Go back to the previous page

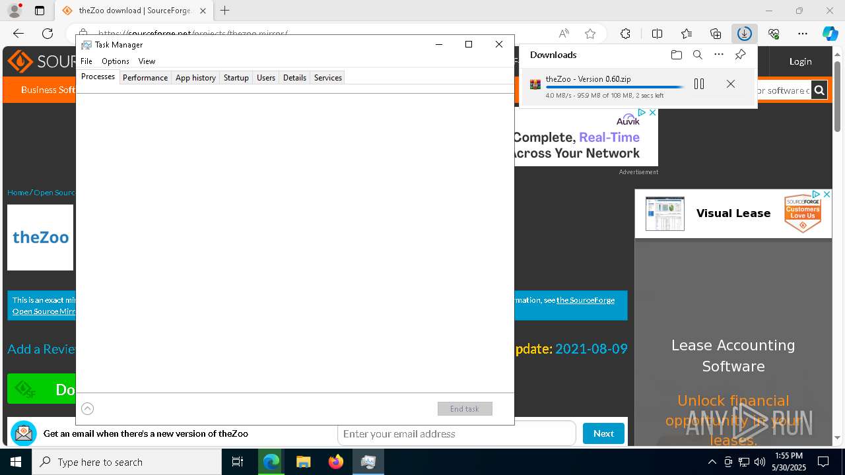coord(18,34)
